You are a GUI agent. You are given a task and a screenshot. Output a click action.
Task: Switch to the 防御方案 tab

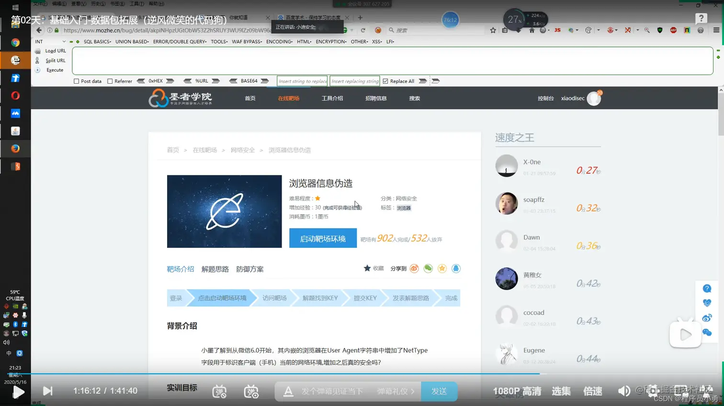coord(250,269)
